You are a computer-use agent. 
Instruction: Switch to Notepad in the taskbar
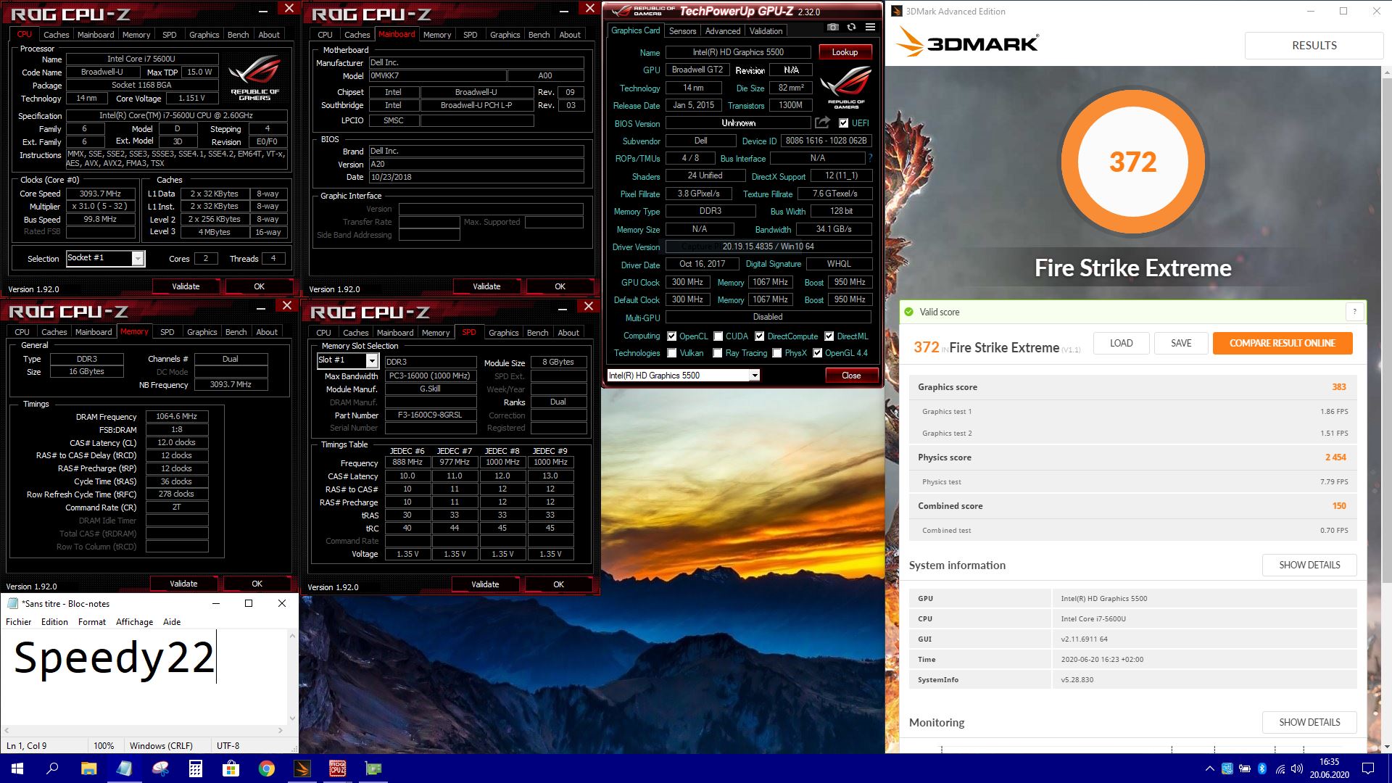pos(124,768)
